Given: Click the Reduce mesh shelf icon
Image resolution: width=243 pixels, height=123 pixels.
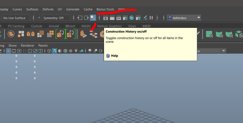Looking at the screenshot, I should click(50, 34).
